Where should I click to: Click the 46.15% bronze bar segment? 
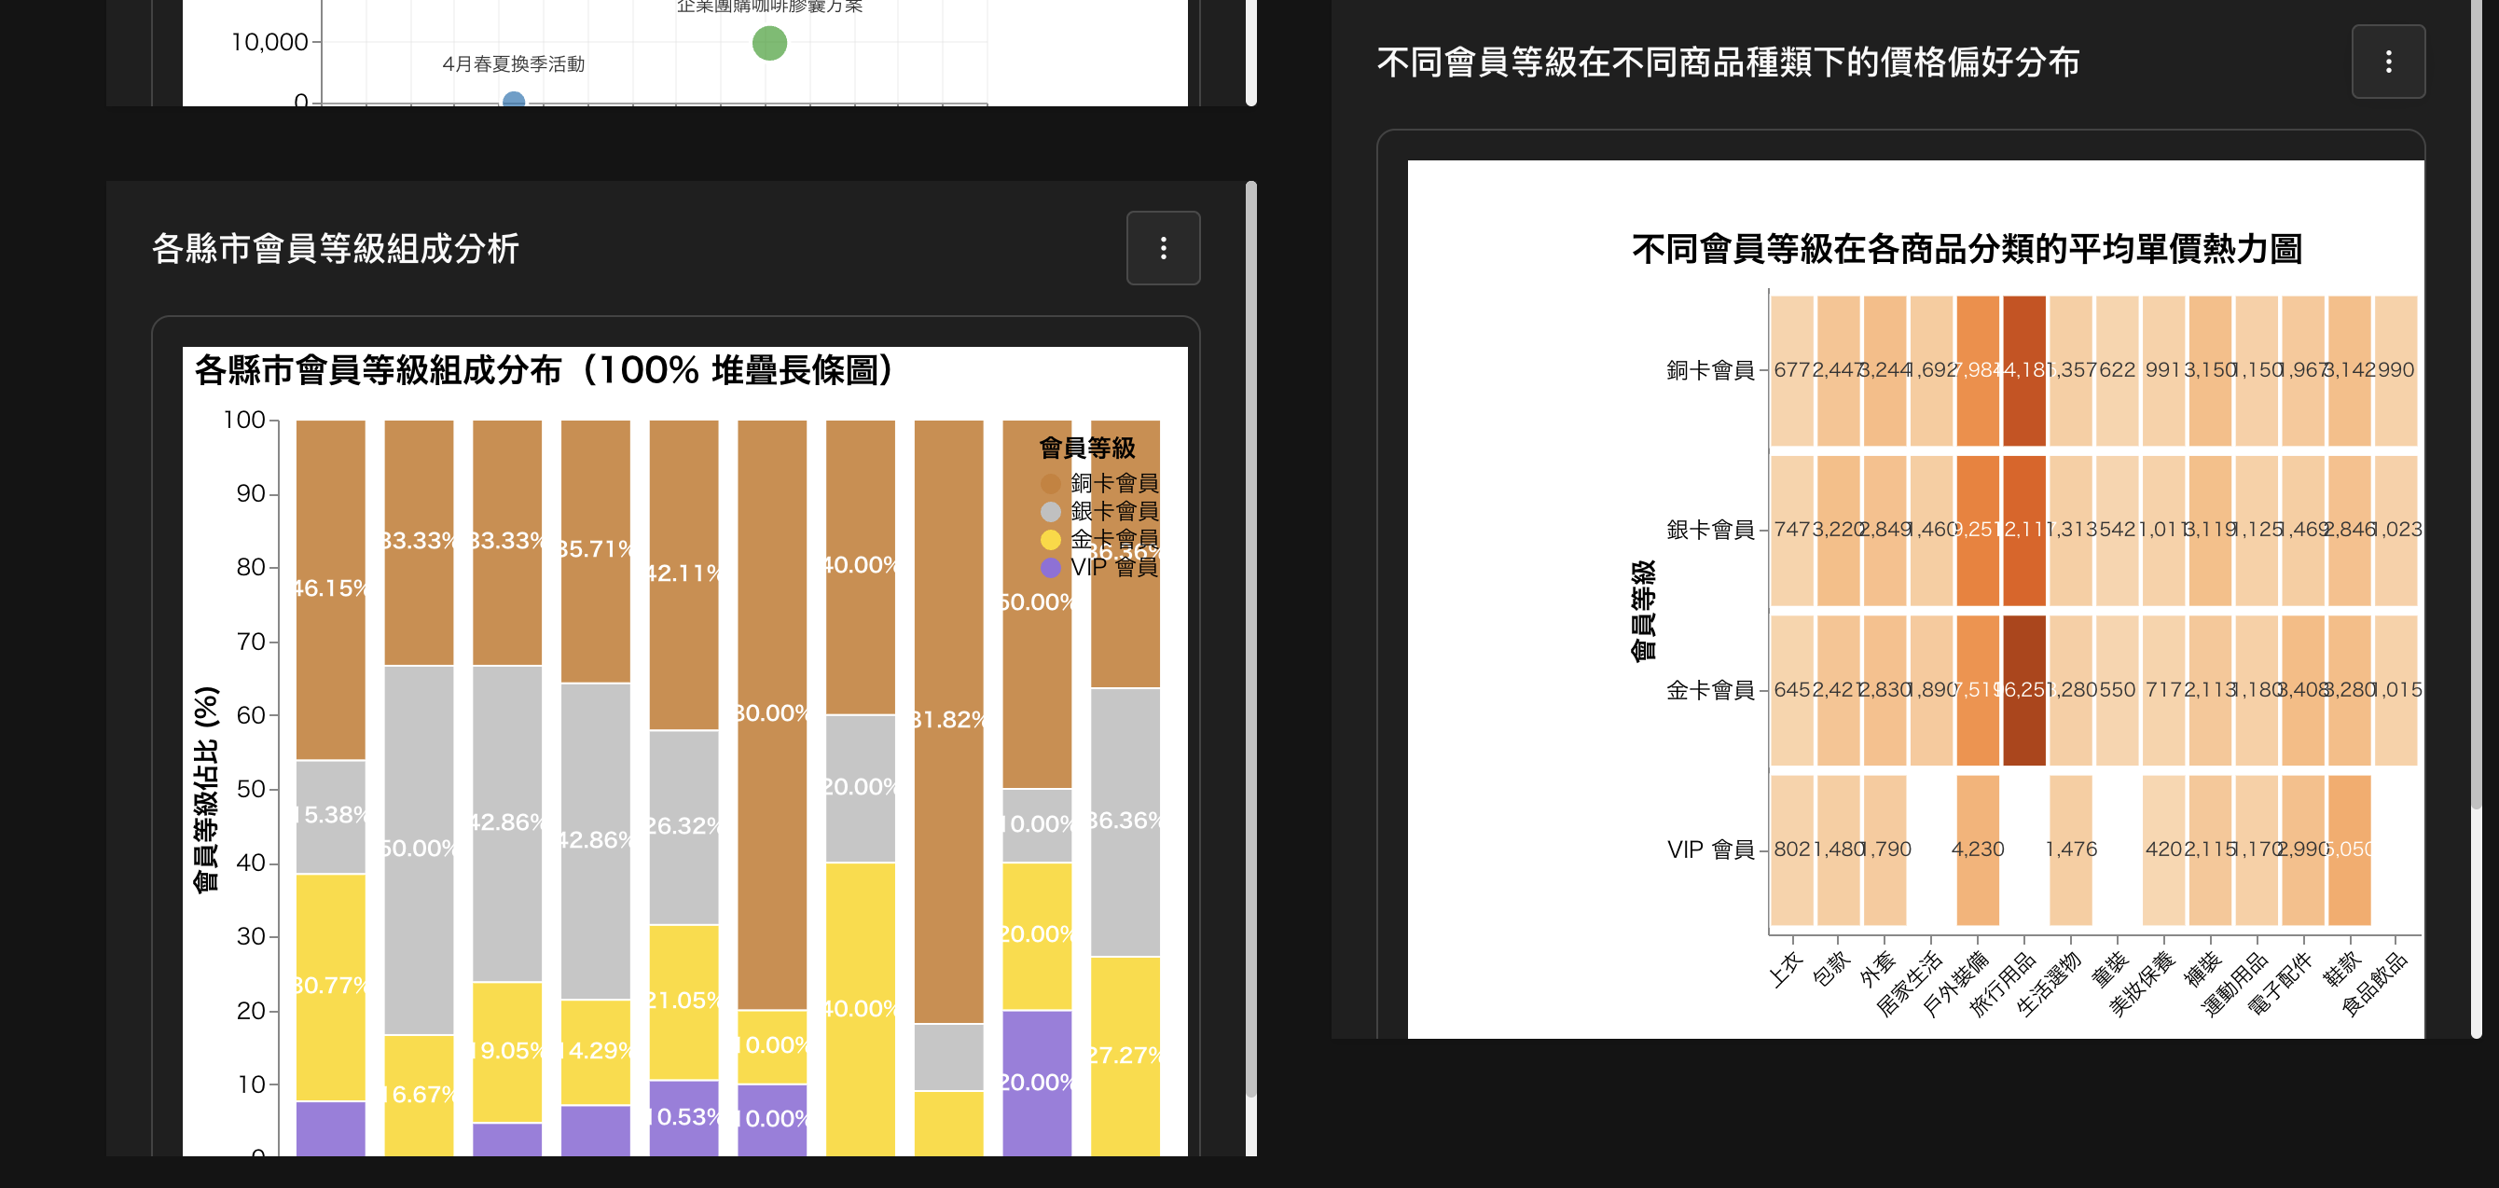point(331,589)
